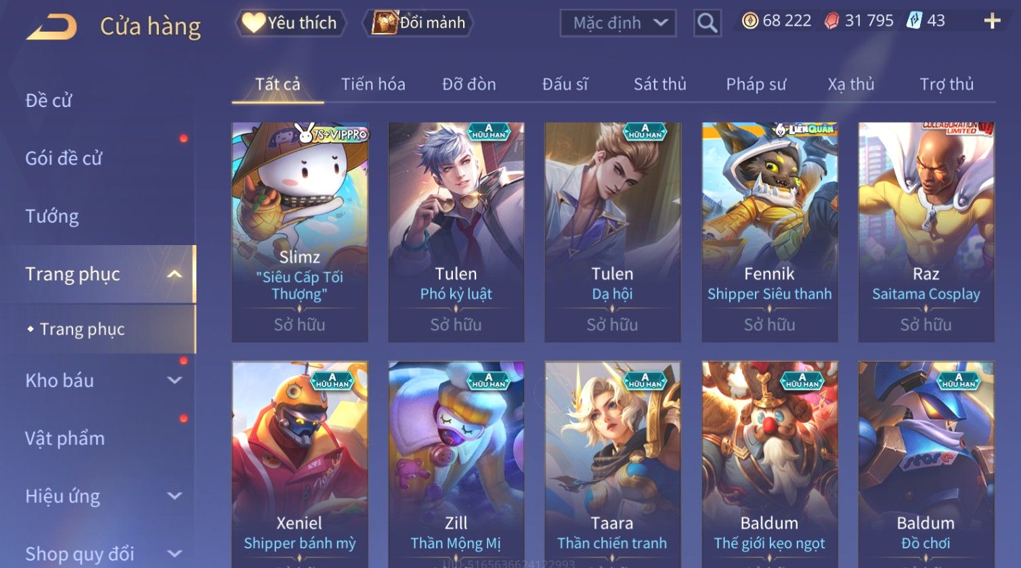Select the Tiến hóa tab
1021x568 pixels.
(x=373, y=84)
